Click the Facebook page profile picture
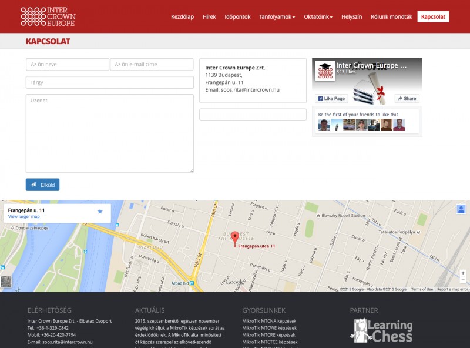The width and height of the screenshot is (470, 348). pos(325,71)
